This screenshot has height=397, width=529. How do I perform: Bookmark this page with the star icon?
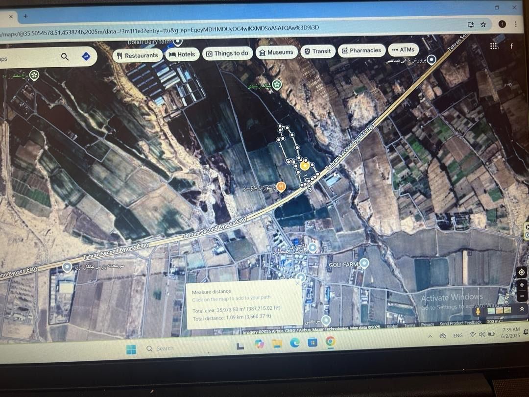[483, 25]
